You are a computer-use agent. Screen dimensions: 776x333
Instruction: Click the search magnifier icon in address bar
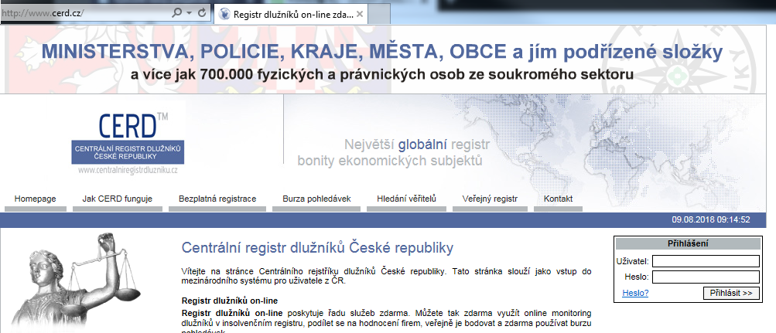(x=176, y=13)
